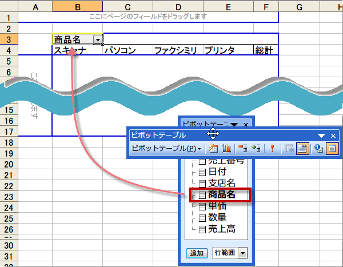343x267 pixels.
Task: Click the 総計 cell
Action: [x=266, y=50]
